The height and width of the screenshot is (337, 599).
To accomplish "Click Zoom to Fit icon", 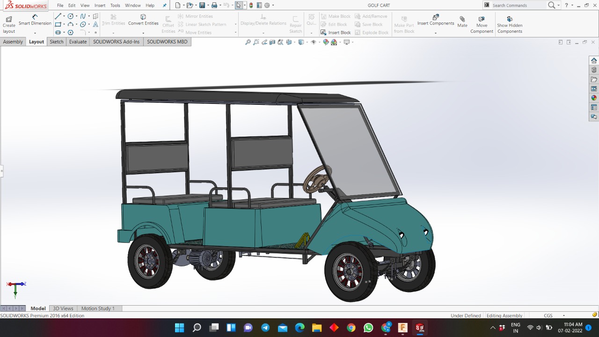I will tap(248, 42).
